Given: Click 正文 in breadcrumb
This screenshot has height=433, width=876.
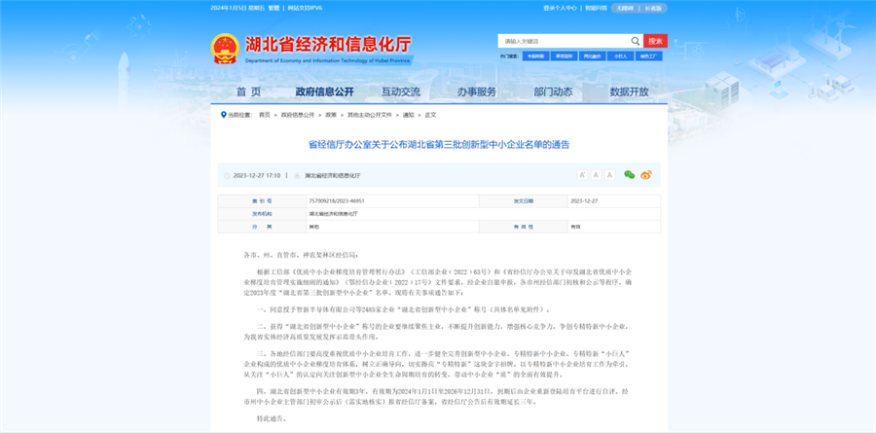Looking at the screenshot, I should pos(430,115).
